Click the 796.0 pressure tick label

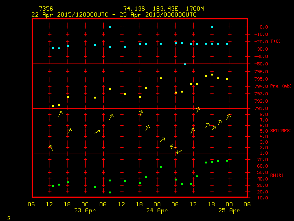260,71
